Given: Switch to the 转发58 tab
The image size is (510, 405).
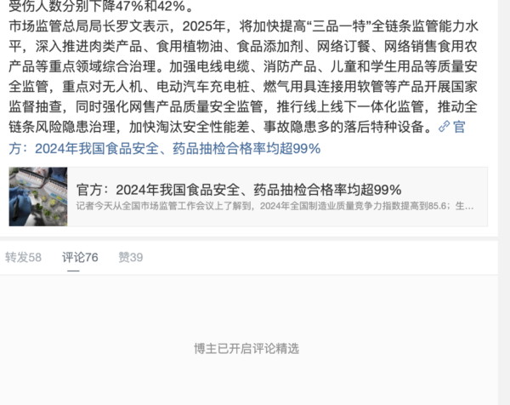Looking at the screenshot, I should pos(24,257).
